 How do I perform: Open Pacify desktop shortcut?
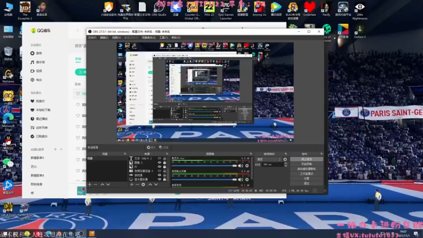[x=326, y=9]
